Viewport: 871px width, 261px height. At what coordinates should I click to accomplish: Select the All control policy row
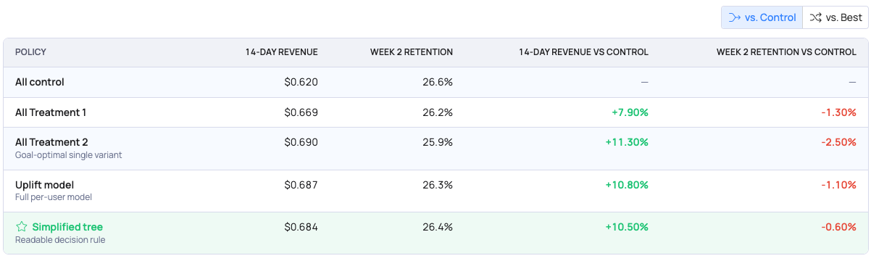pos(435,82)
